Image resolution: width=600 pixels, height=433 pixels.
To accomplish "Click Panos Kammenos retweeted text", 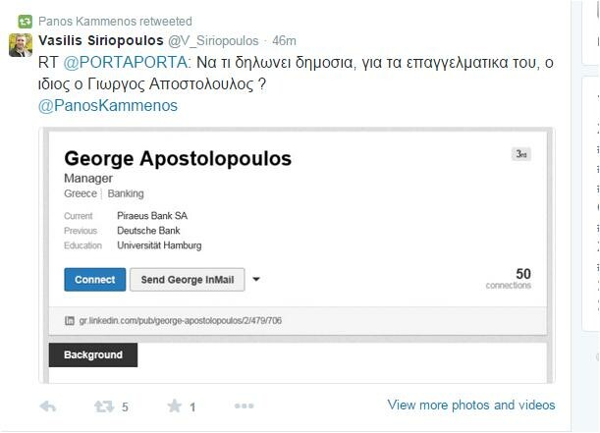I will 115,22.
